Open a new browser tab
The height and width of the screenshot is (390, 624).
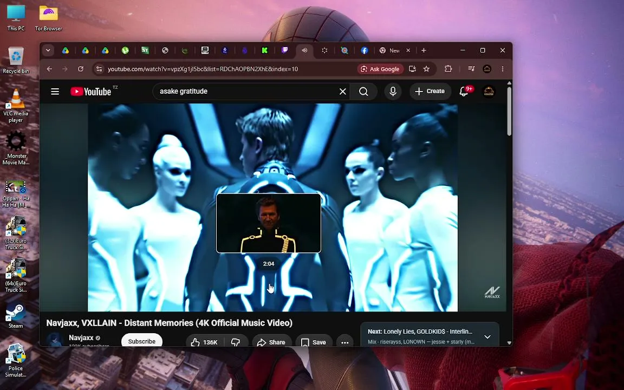(424, 50)
